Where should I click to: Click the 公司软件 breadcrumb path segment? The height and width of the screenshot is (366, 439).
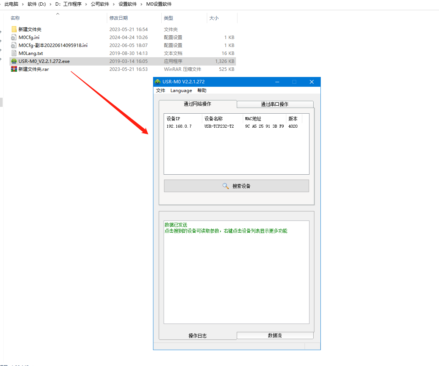coord(100,4)
